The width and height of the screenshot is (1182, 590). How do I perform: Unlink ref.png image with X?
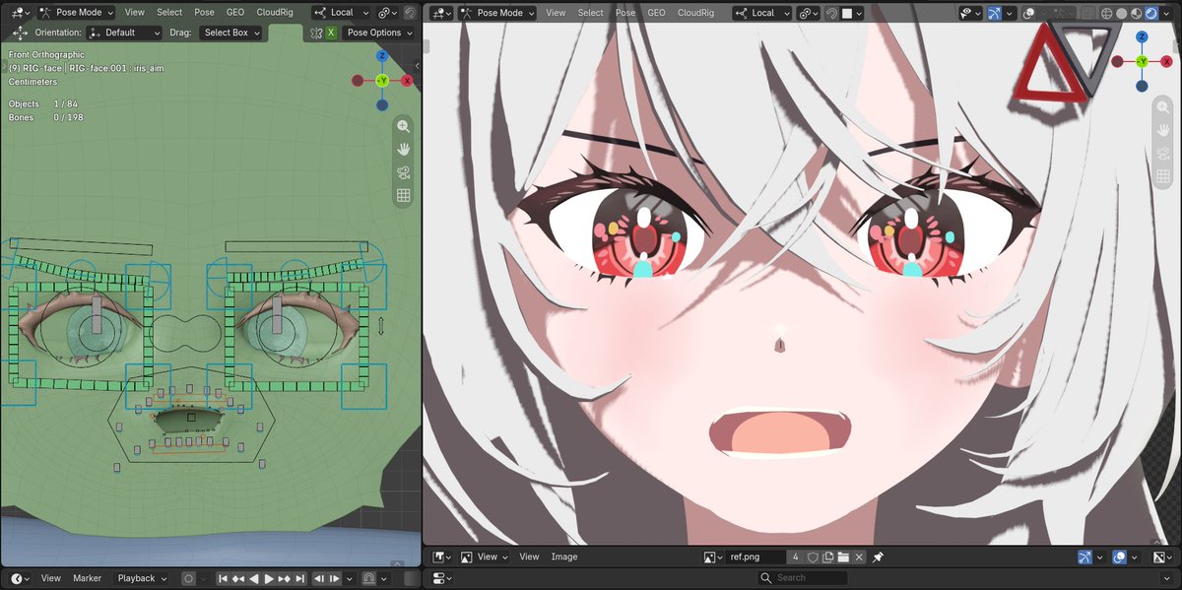(860, 557)
